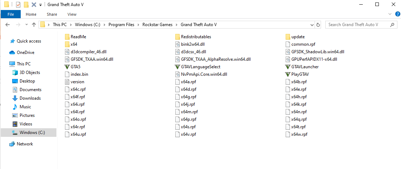The width and height of the screenshot is (401, 169).
Task: Select the x64 folder icon
Action: (67, 44)
